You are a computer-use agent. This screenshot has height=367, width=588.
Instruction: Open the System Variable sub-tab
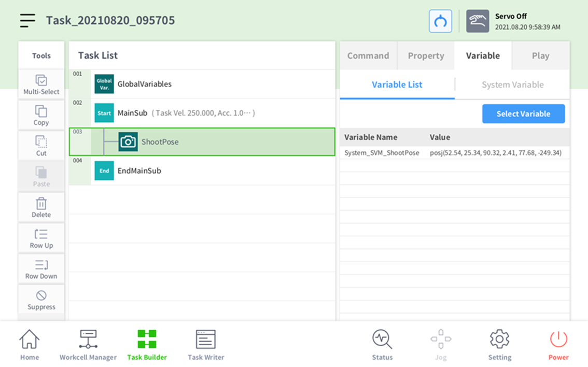(x=512, y=85)
